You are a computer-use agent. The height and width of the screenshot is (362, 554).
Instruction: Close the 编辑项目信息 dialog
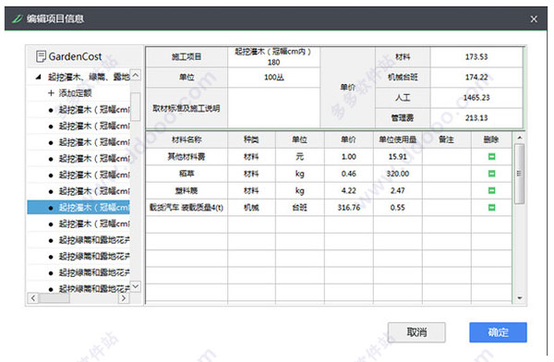tap(534, 19)
